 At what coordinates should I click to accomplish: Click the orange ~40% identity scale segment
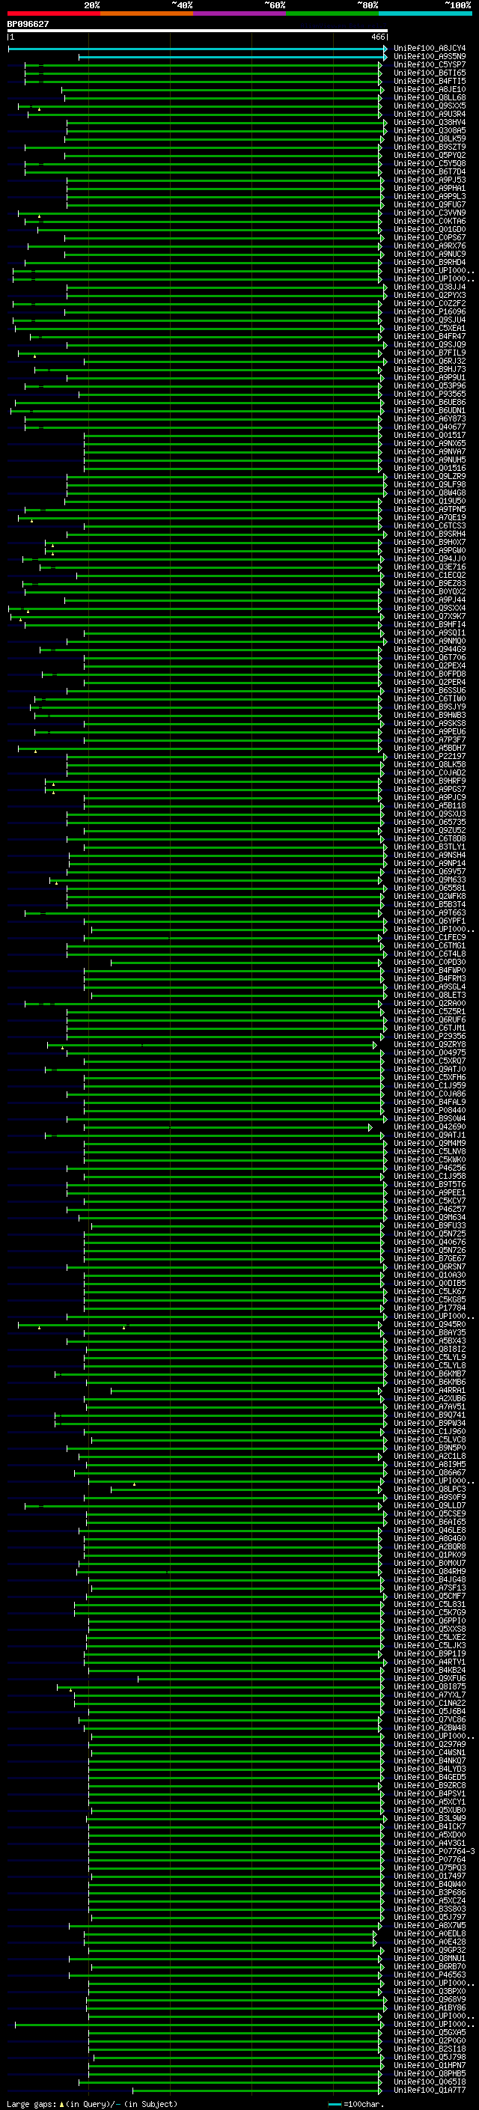147,13
